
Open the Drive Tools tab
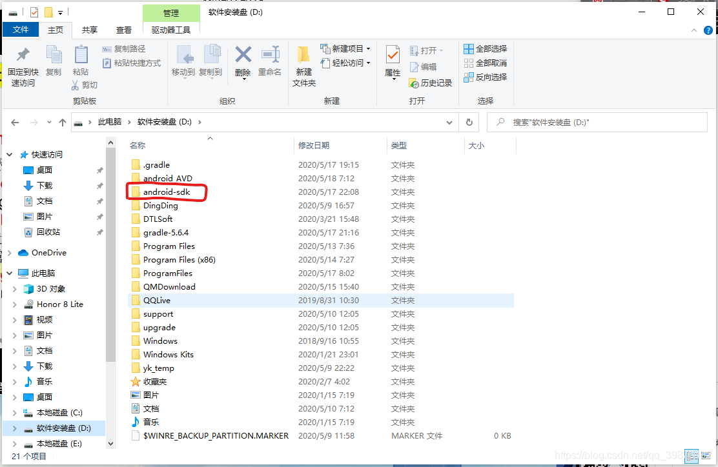click(171, 30)
